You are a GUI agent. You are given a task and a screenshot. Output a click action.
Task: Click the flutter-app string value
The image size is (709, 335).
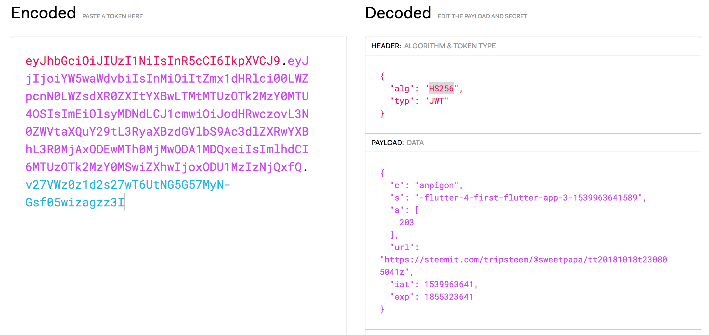pos(528,198)
